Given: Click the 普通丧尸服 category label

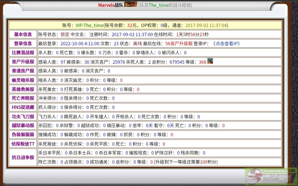Looking at the screenshot, I should point(23,71).
